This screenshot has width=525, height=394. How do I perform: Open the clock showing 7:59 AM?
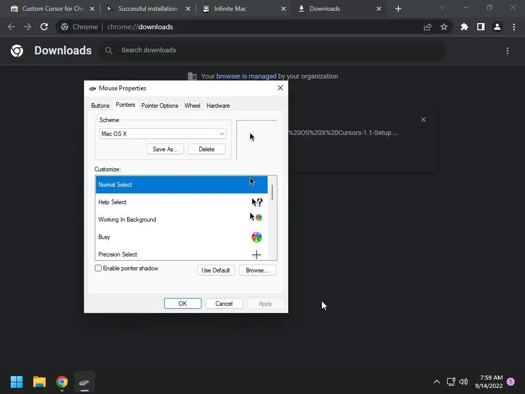tap(489, 382)
